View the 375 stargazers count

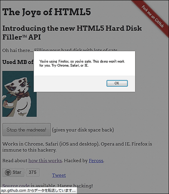[x=32, y=172]
